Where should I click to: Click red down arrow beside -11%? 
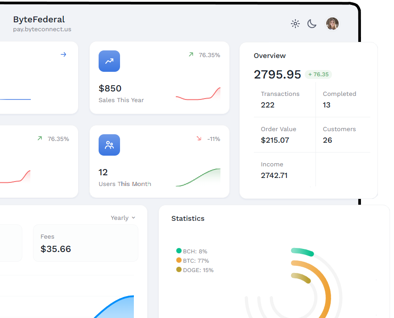pyautogui.click(x=199, y=138)
